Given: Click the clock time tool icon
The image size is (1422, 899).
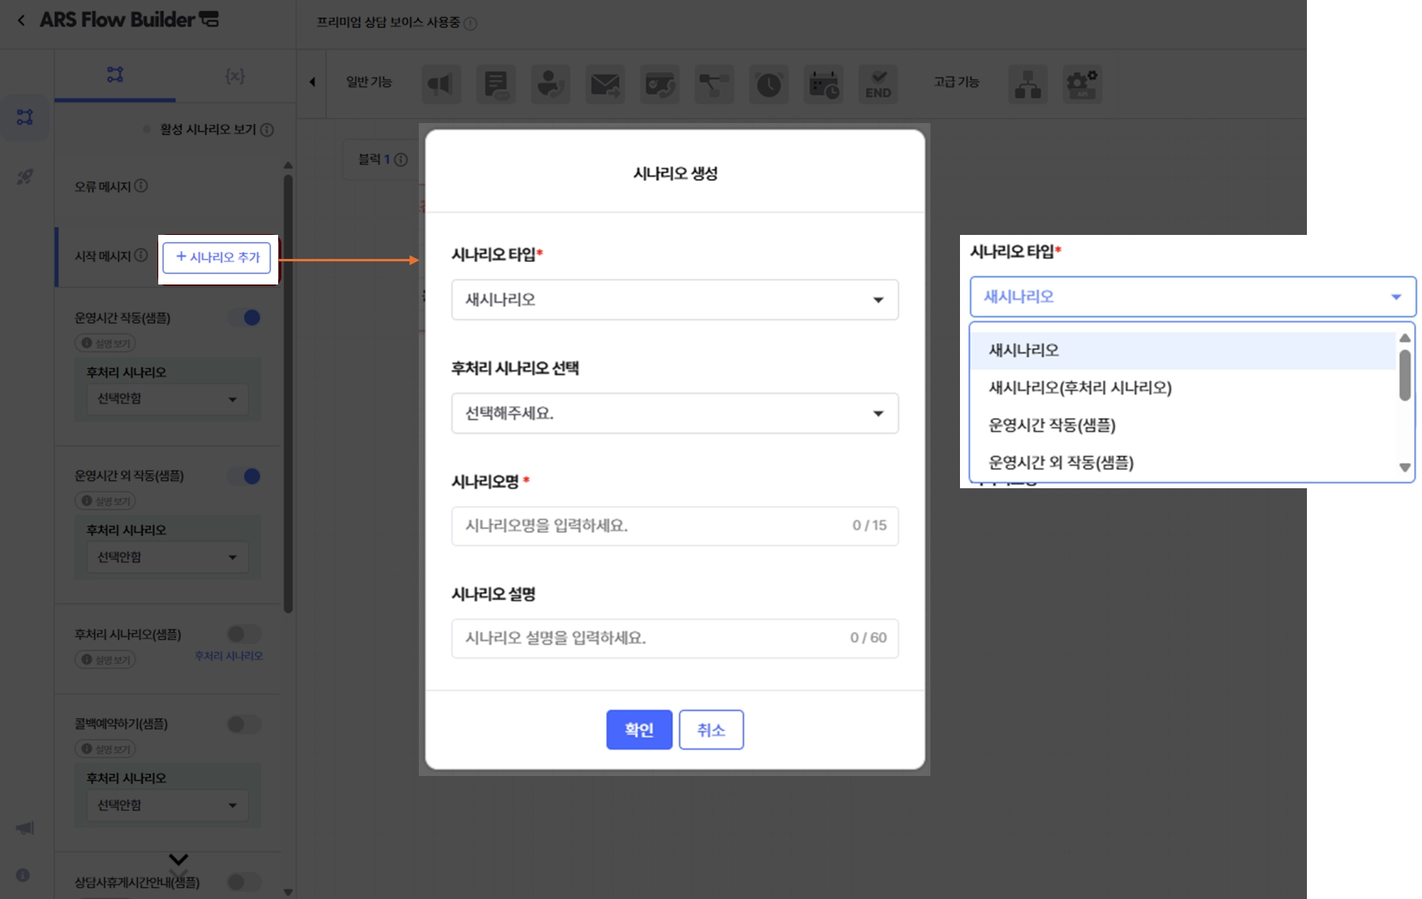Looking at the screenshot, I should click(x=769, y=84).
